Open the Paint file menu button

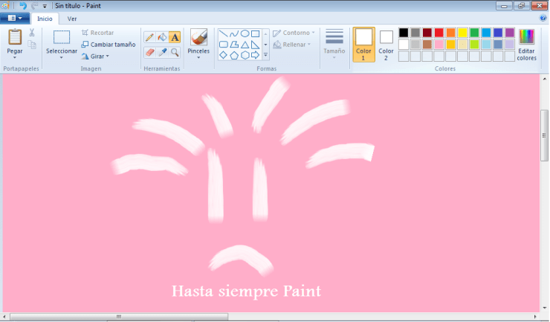coord(15,19)
